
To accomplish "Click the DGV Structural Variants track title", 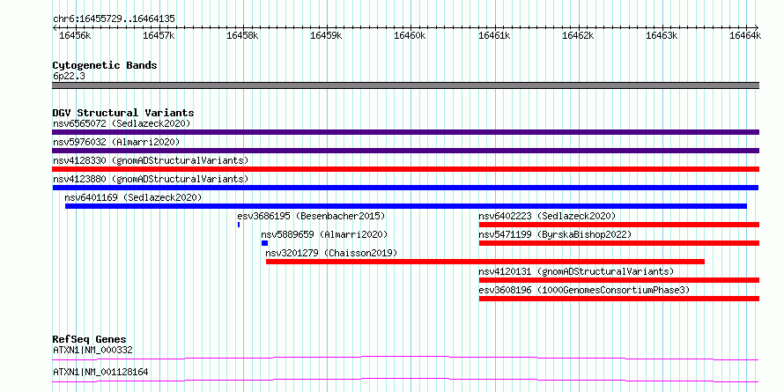I will pyautogui.click(x=123, y=113).
